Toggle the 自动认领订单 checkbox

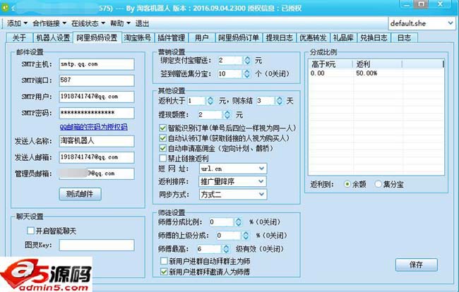click(x=162, y=138)
